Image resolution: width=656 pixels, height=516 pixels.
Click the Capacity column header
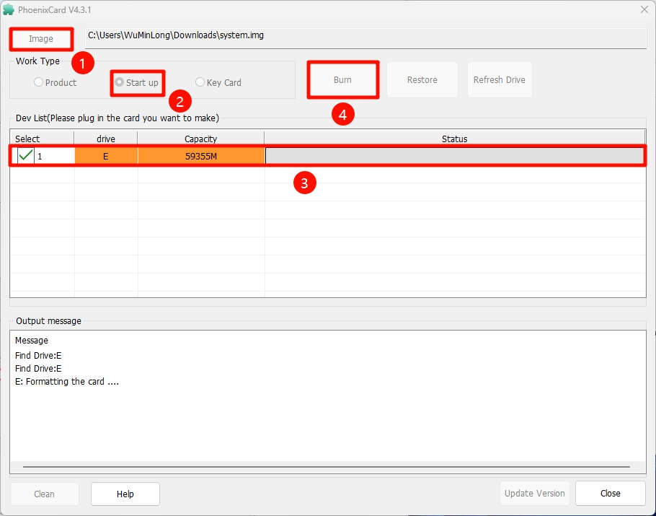click(x=200, y=139)
